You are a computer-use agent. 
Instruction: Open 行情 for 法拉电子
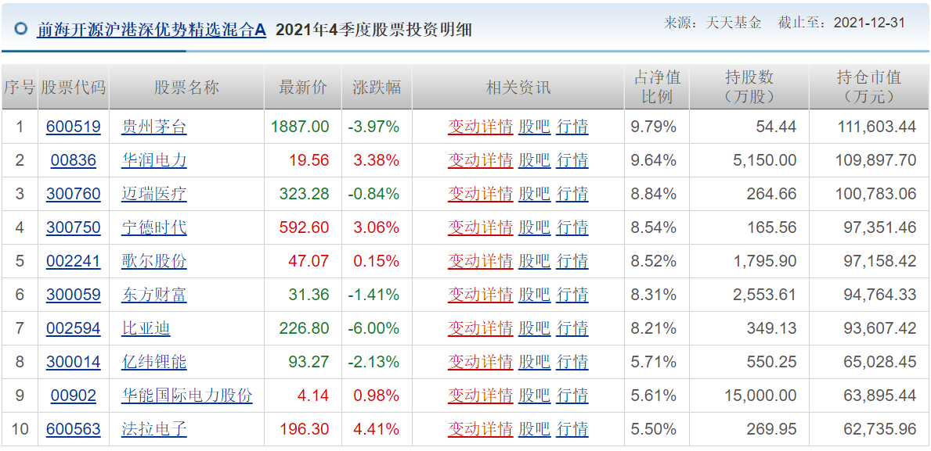pos(572,428)
